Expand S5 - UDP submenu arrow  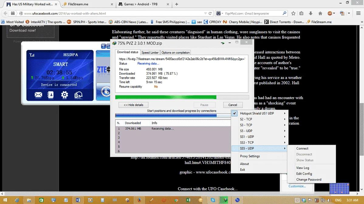point(285,131)
